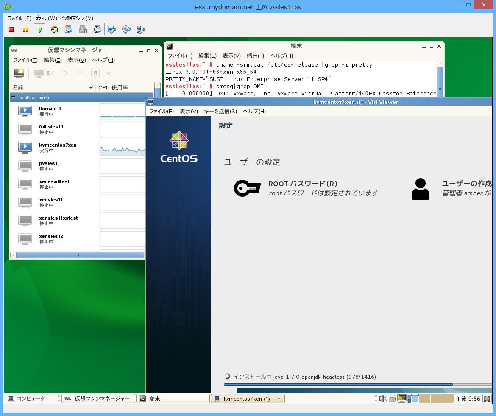Click the greyed Revert to Snapshot icon
The image size is (496, 416).
[x=83, y=29]
